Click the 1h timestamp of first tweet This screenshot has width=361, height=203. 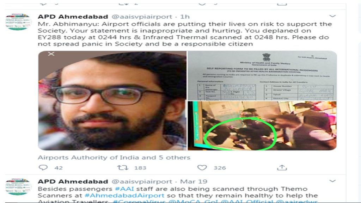click(x=185, y=17)
